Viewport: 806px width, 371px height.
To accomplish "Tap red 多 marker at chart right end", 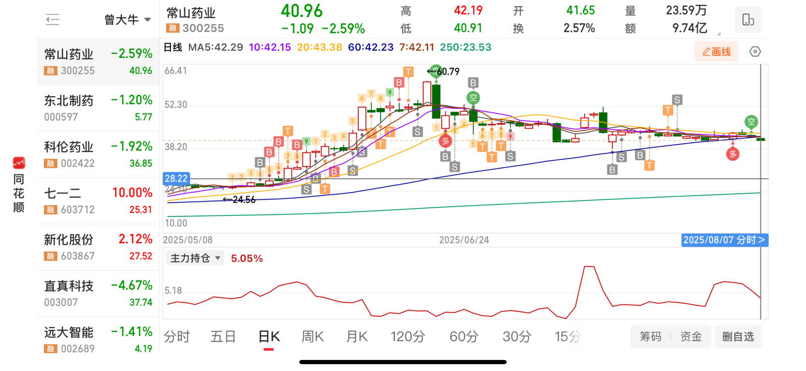I will click(733, 155).
